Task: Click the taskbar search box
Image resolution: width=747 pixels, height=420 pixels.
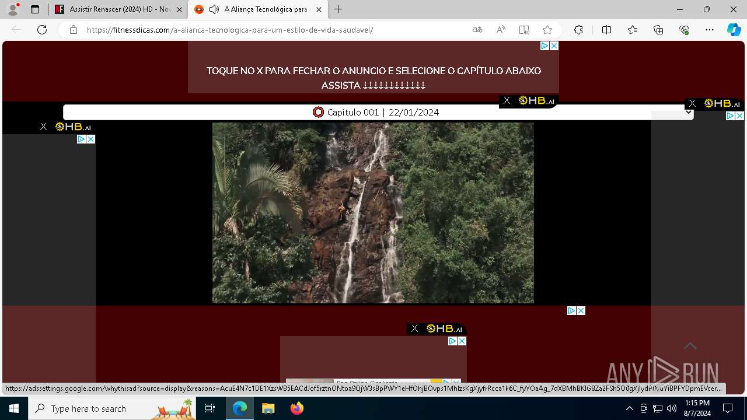Action: [x=113, y=408]
